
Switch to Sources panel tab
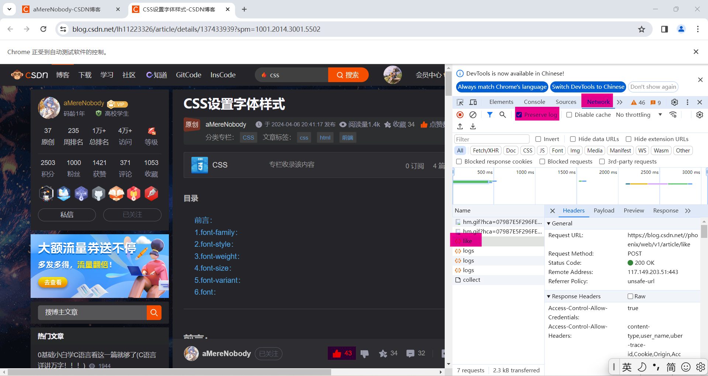[x=566, y=102]
